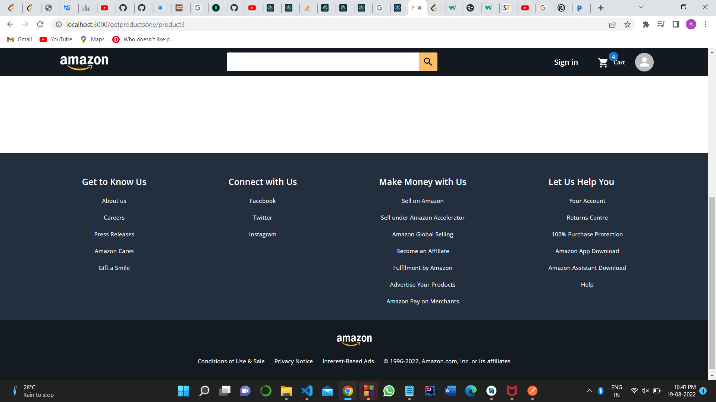Viewport: 716px width, 402px height.
Task: Open the shopping cart with 4 items
Action: point(610,62)
